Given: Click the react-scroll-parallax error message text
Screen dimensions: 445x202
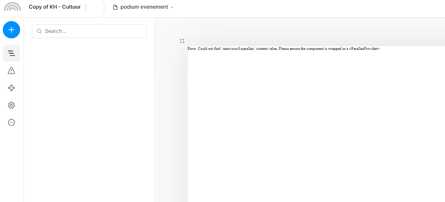Looking at the screenshot, I should pos(283,49).
